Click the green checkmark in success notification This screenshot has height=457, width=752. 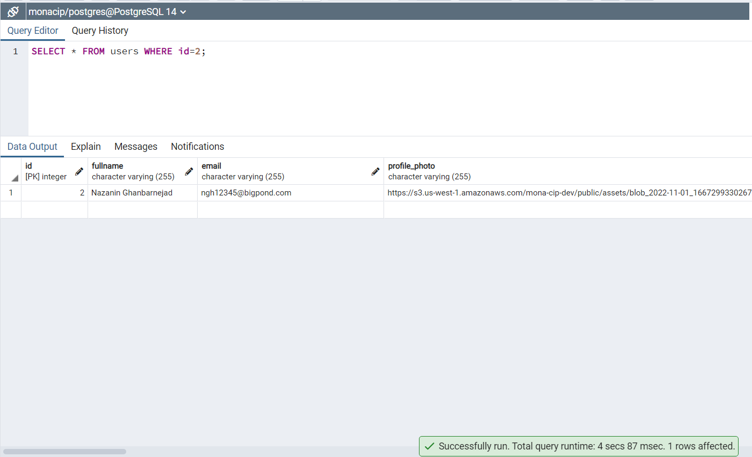429,446
